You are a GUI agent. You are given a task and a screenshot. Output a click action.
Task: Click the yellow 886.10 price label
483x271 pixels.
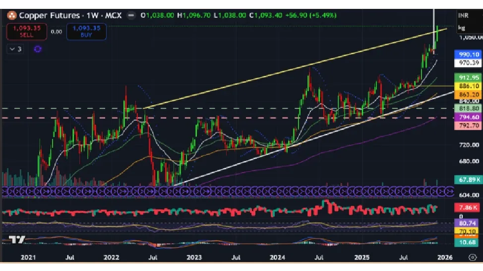click(468, 86)
